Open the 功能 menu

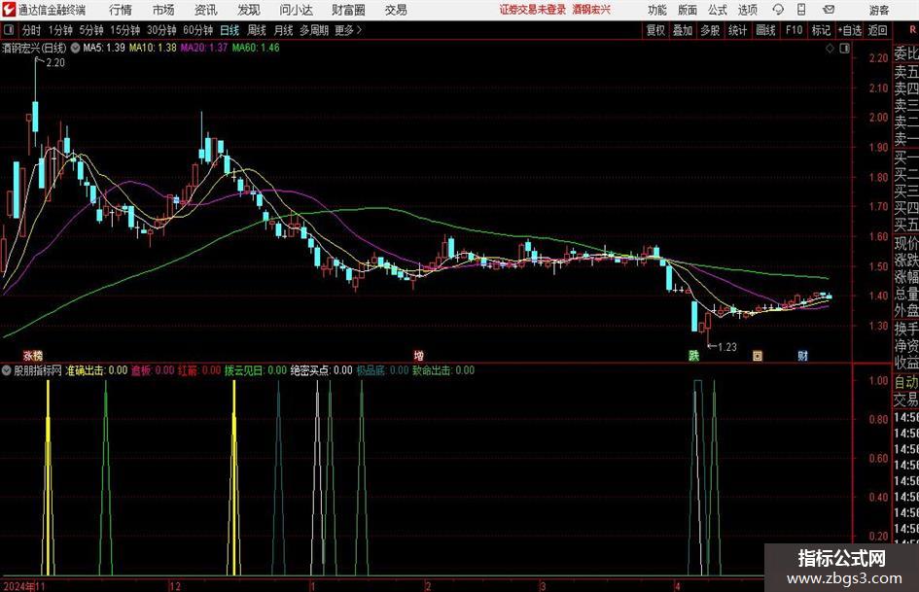[657, 10]
